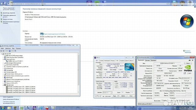The width and height of the screenshot is (196, 110).
Task: Collapse the Процессоры node in Device Manager
Action: coord(3,85)
